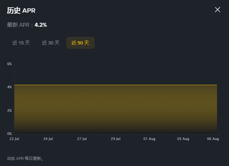This screenshot has height=166, width=229.
Task: Close the 历史 APR dialog
Action: [217, 10]
